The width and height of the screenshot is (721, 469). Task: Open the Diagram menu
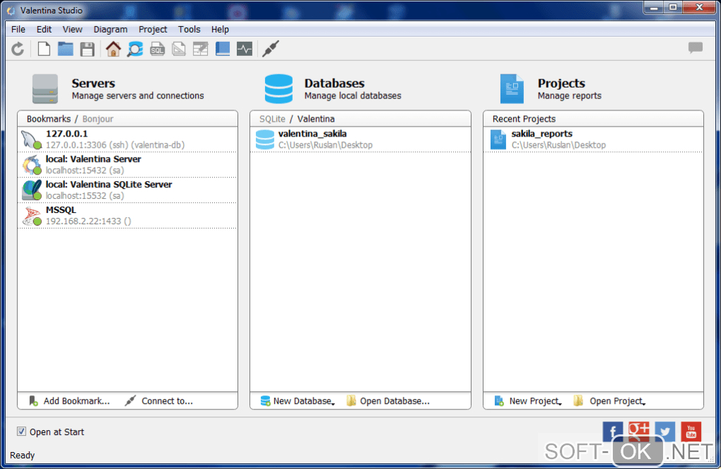(x=110, y=30)
